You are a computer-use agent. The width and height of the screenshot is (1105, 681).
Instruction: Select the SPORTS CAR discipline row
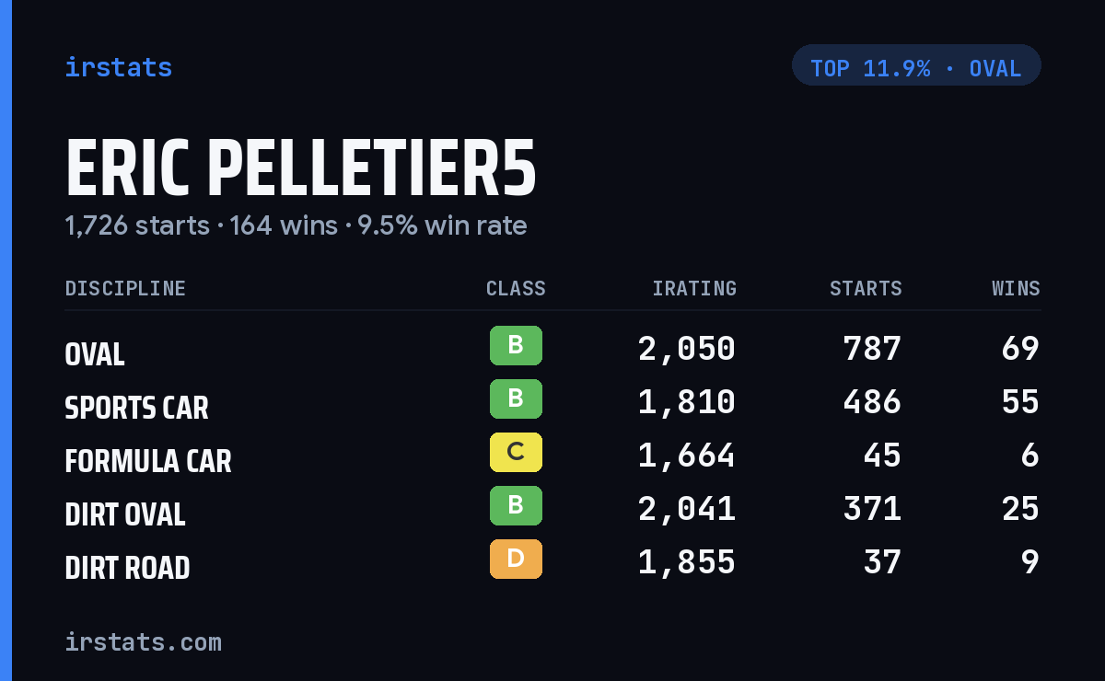(552, 402)
